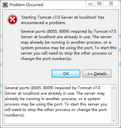Click the 'Starting Tomcat v7.0 Server' heading line
121x128 pixels.
(62, 17)
